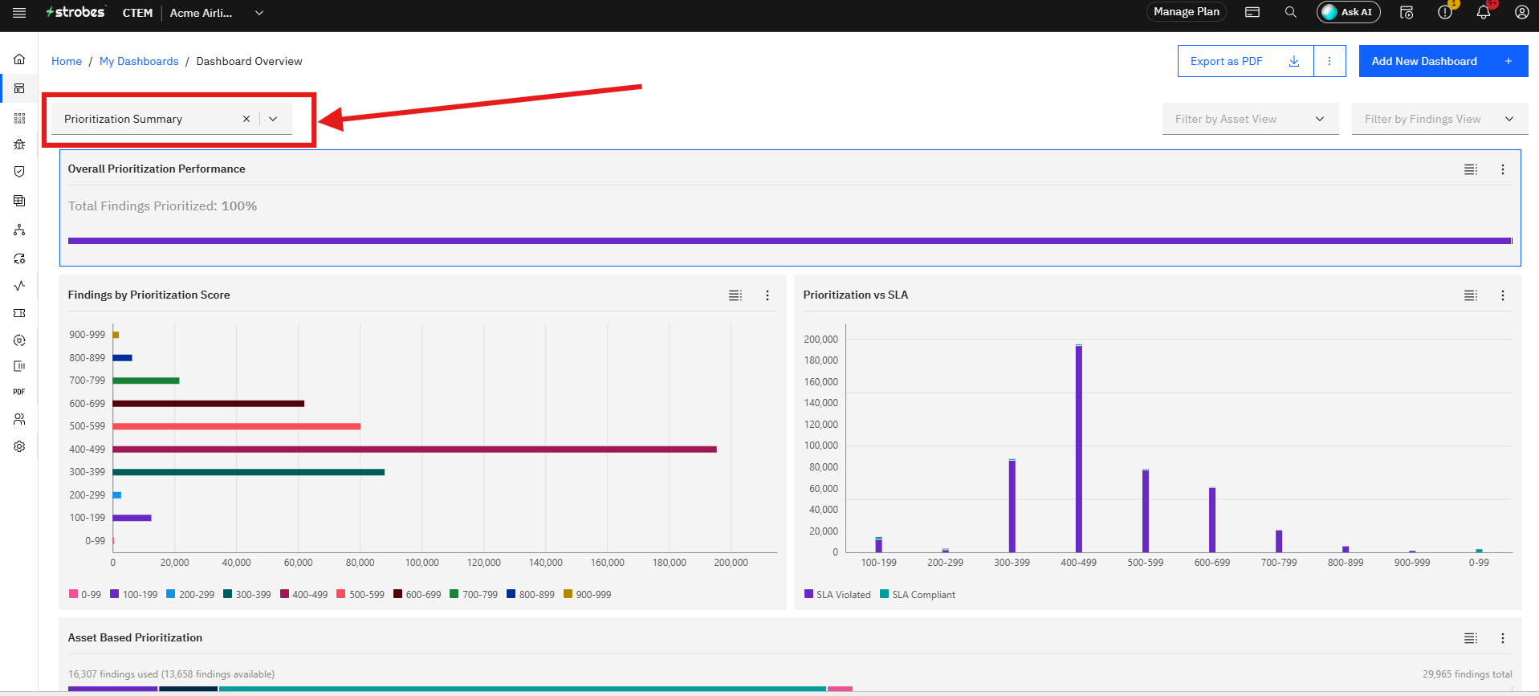Go to Home via sidebar house icon
The width and height of the screenshot is (1539, 696).
pos(19,59)
